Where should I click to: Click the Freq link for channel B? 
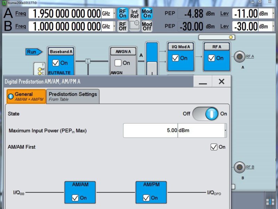click(21, 26)
